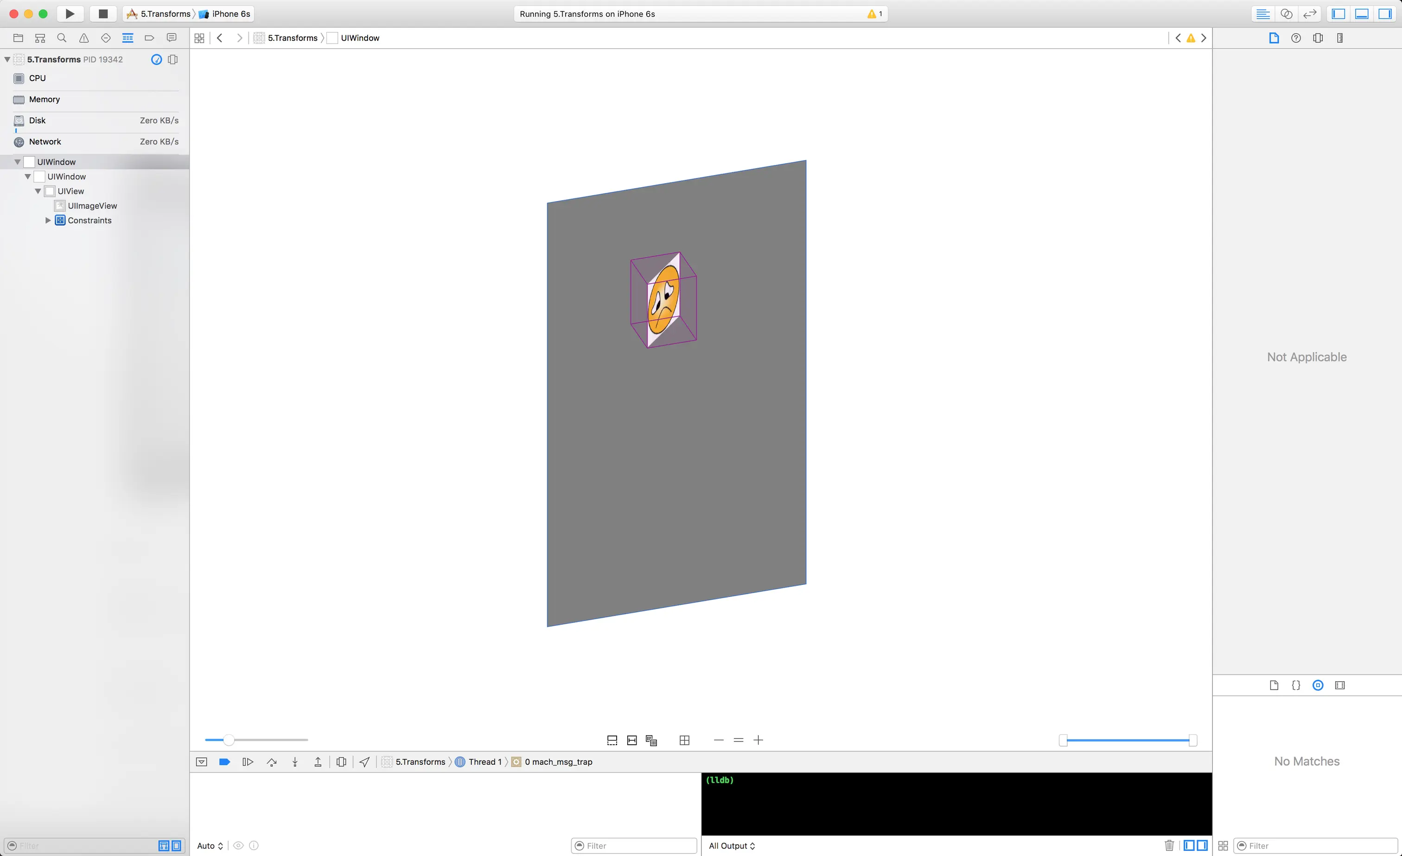The width and height of the screenshot is (1402, 856).
Task: Clear console with trash icon
Action: click(1169, 846)
